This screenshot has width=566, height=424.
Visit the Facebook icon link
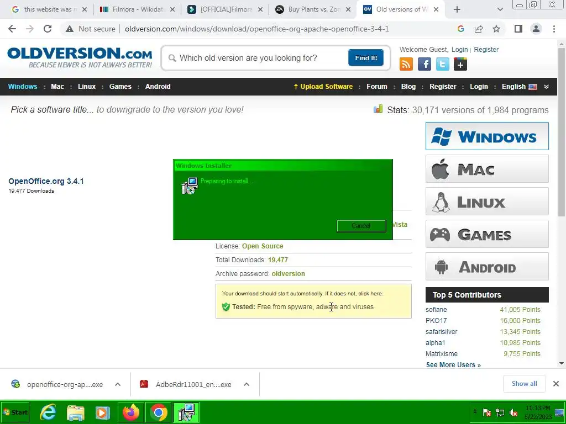click(x=424, y=64)
